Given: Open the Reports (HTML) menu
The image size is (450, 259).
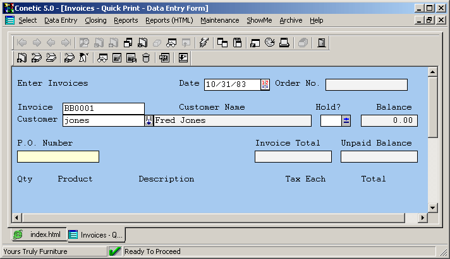Looking at the screenshot, I should coord(169,20).
